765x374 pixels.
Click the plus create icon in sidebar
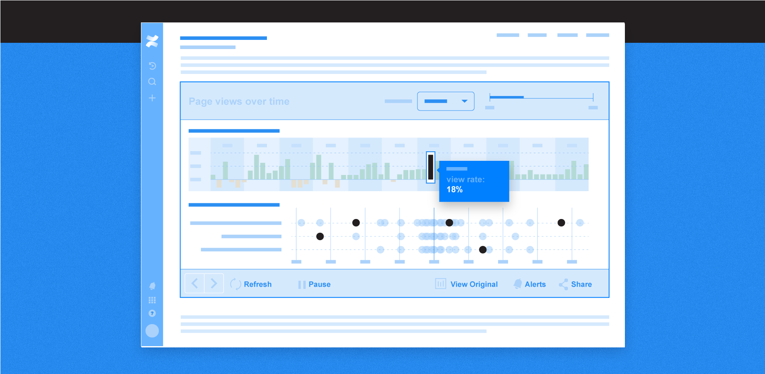(x=152, y=98)
